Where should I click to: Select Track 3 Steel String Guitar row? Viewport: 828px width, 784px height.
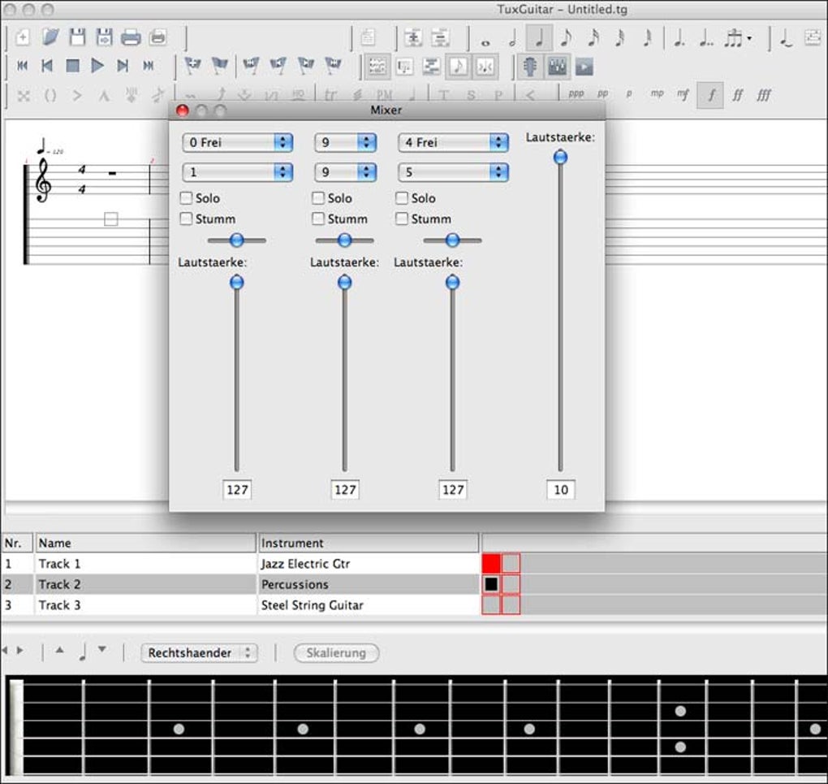pyautogui.click(x=240, y=604)
